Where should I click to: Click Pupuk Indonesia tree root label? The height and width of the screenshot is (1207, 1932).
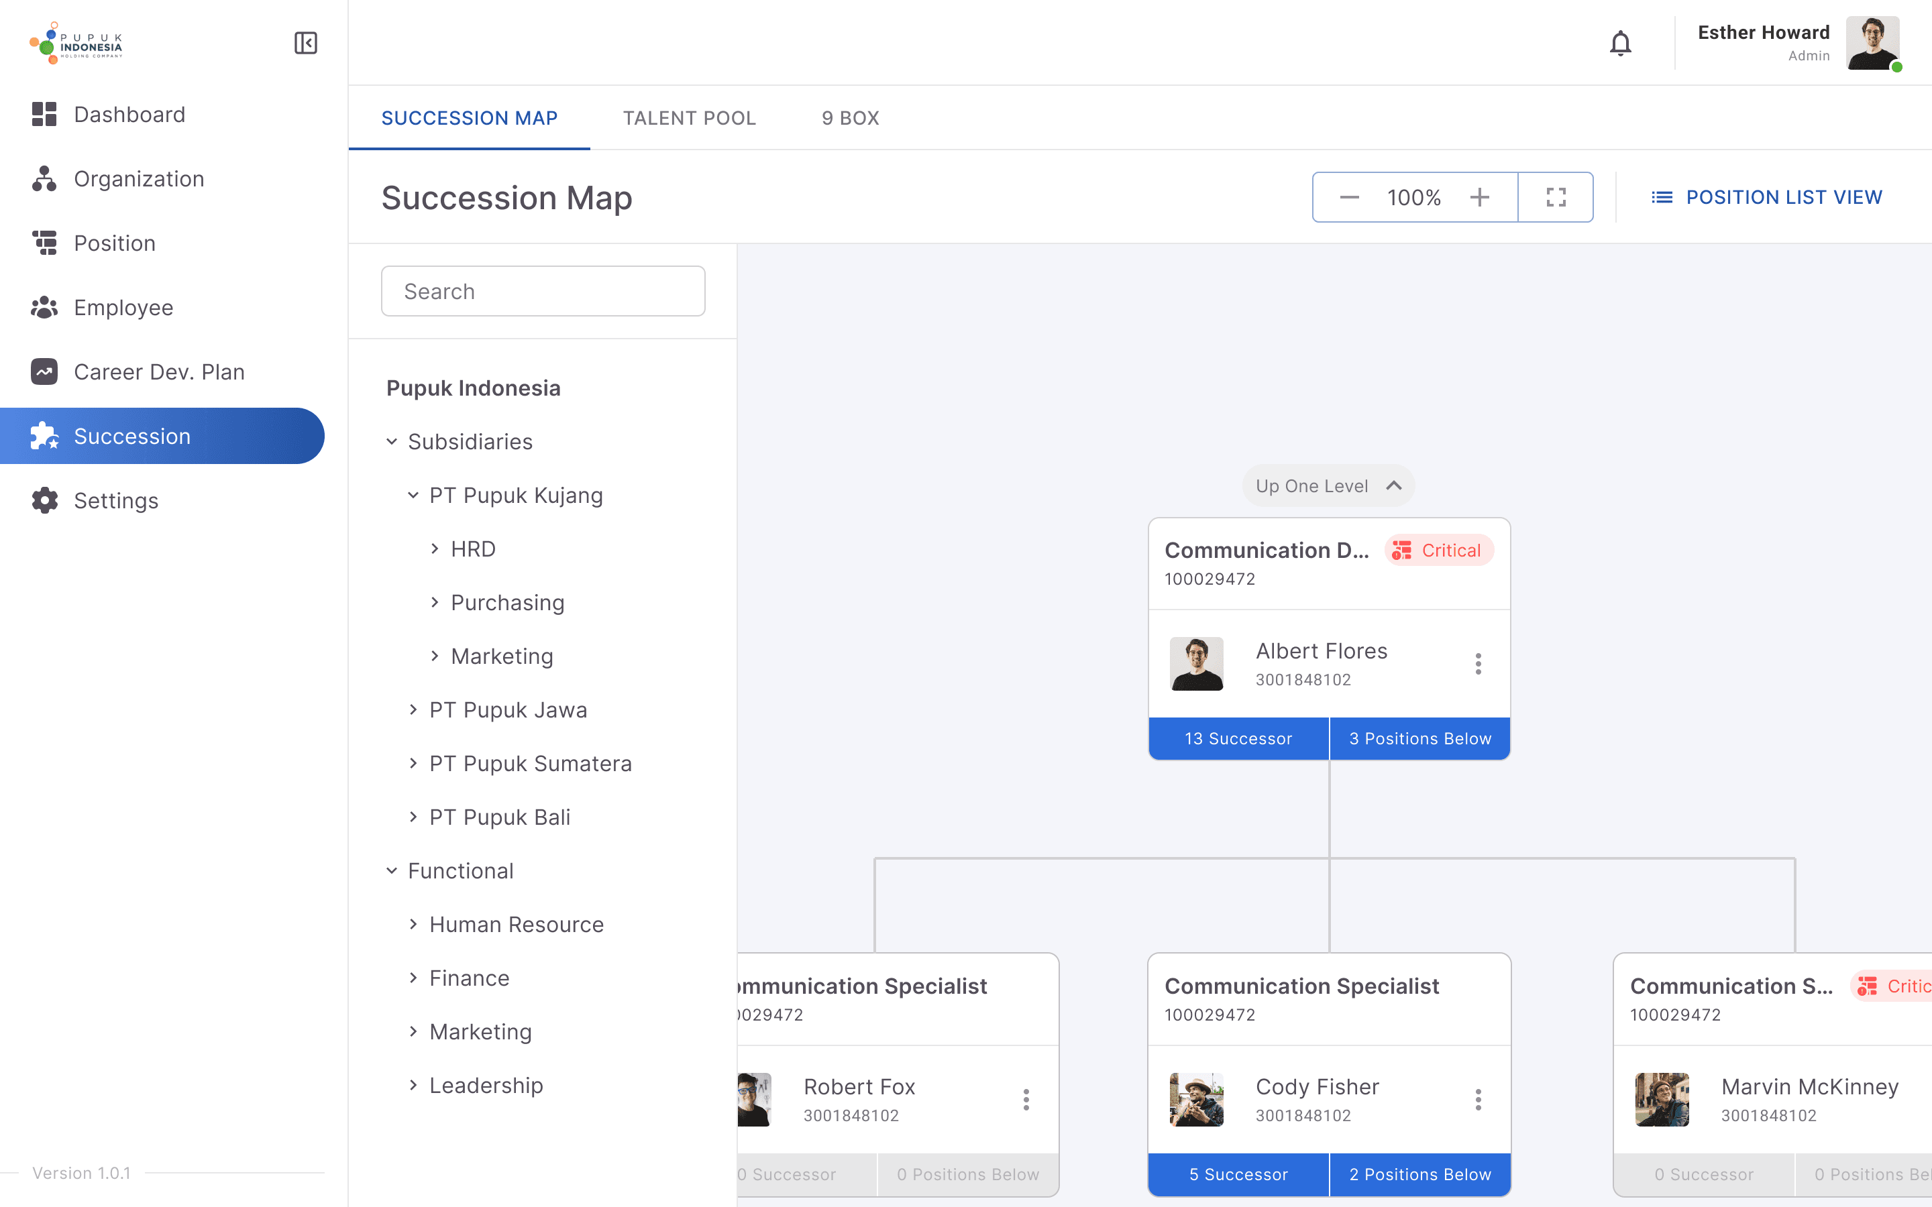coord(474,388)
